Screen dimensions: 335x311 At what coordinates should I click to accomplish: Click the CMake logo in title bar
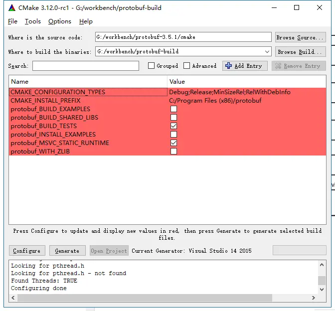tap(12, 8)
